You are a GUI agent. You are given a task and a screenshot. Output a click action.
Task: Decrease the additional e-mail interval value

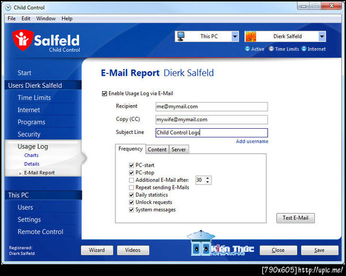pos(208,182)
